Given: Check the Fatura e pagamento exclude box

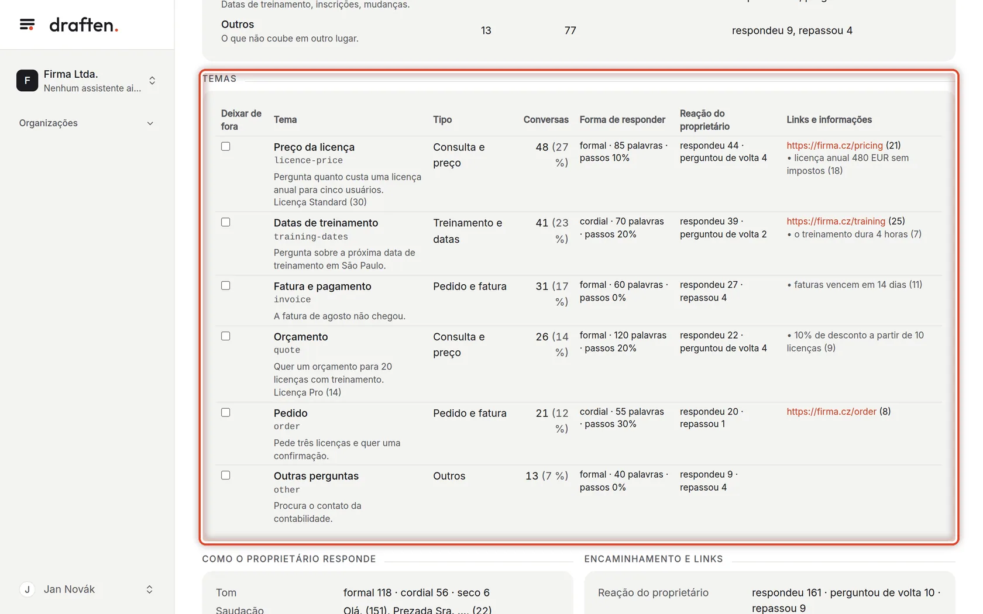Looking at the screenshot, I should [226, 285].
